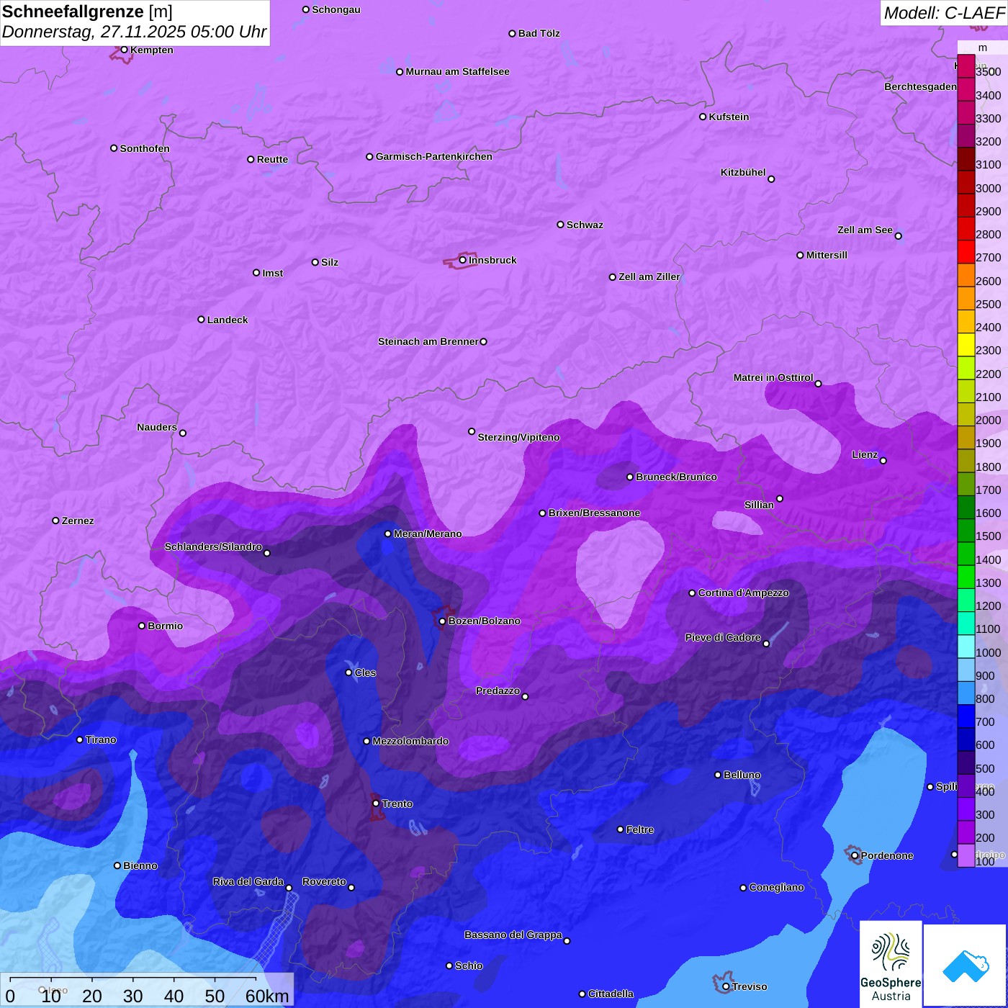Click the Conegliano place name

click(x=776, y=887)
